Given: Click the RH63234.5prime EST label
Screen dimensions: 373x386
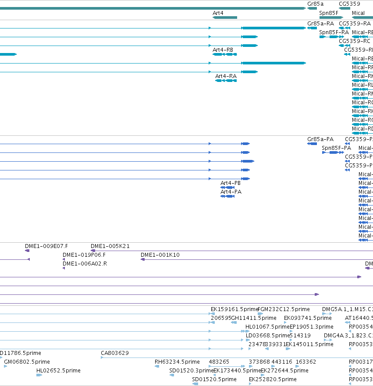Looking at the screenshot, I should point(177,362).
